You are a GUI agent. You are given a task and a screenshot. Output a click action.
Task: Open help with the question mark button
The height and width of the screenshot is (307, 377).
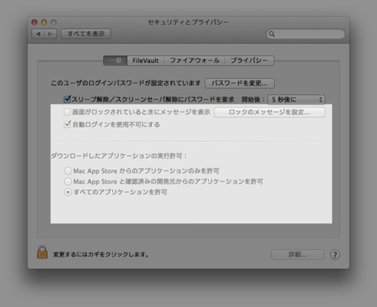point(335,255)
